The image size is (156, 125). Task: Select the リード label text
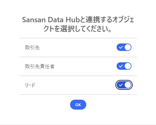[30, 85]
